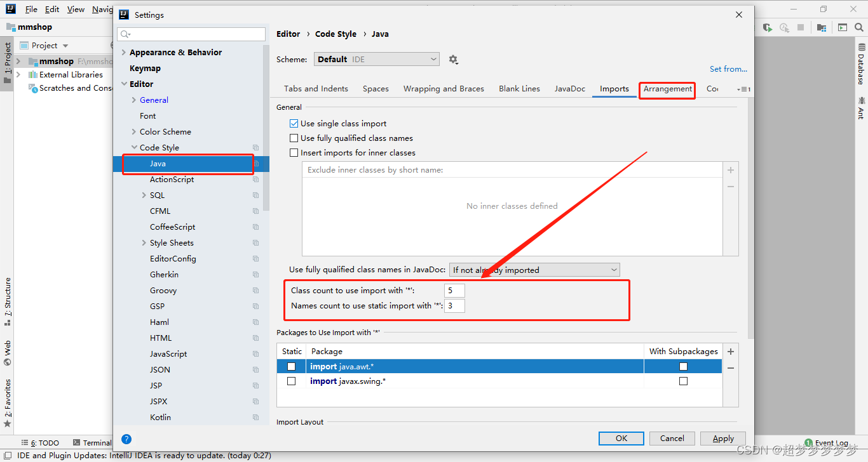Click Cancel in Settings dialog
Image resolution: width=868 pixels, height=462 pixels.
click(672, 439)
